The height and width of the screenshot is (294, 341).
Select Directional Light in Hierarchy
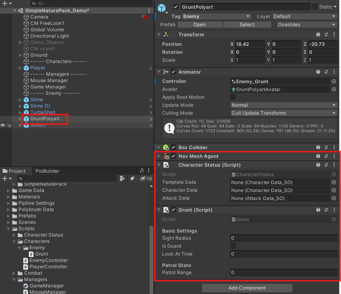pyautogui.click(x=49, y=36)
